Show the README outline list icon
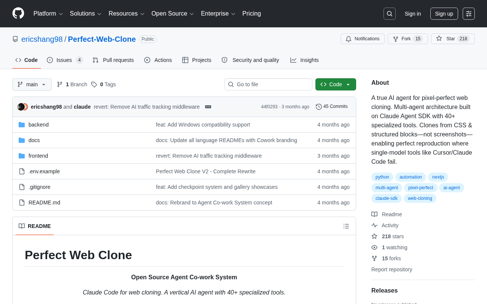 pyautogui.click(x=346, y=226)
